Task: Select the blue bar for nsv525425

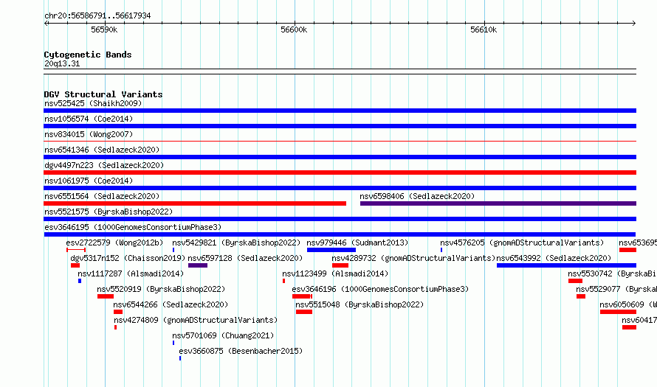Action: 340,111
